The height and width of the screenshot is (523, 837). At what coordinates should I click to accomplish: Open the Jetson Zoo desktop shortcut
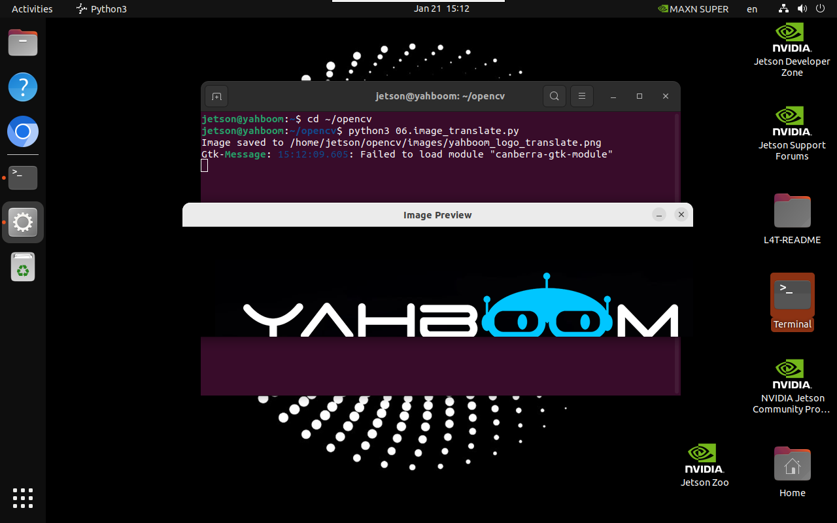click(x=704, y=465)
